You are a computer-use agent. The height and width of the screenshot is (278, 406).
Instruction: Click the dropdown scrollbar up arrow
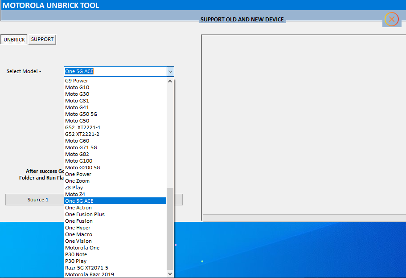170,81
